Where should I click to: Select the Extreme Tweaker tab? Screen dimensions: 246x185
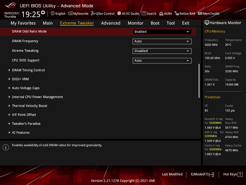click(77, 23)
